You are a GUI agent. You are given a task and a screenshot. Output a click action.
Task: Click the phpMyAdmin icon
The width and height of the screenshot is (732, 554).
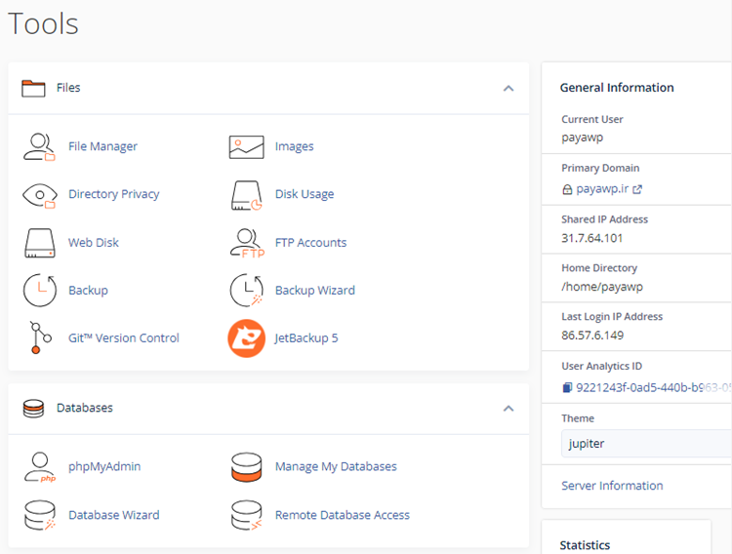[39, 467]
